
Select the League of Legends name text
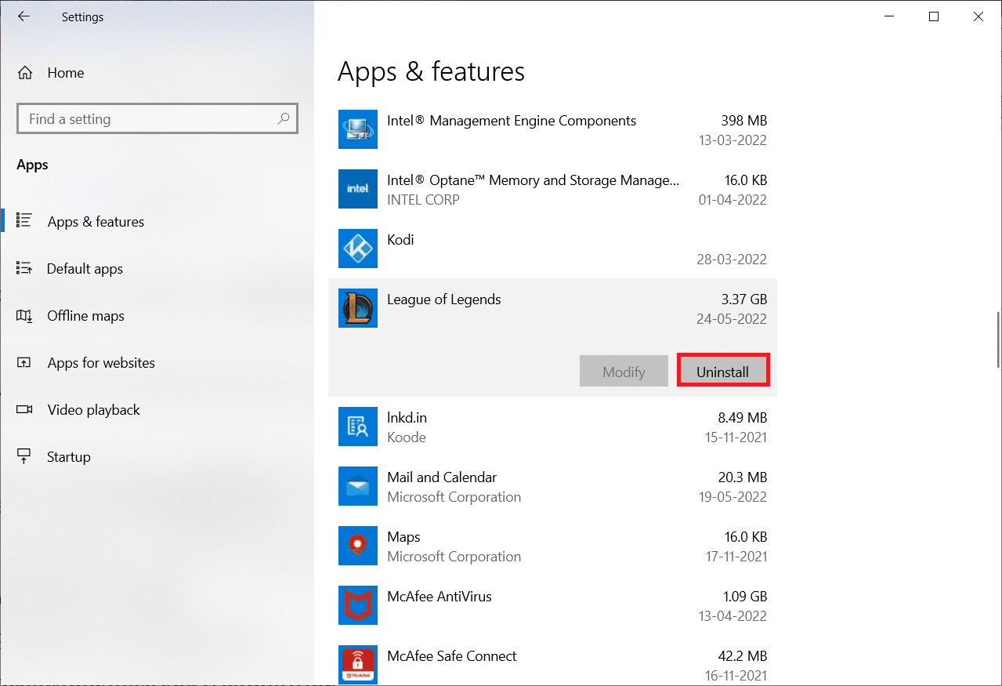pos(444,299)
